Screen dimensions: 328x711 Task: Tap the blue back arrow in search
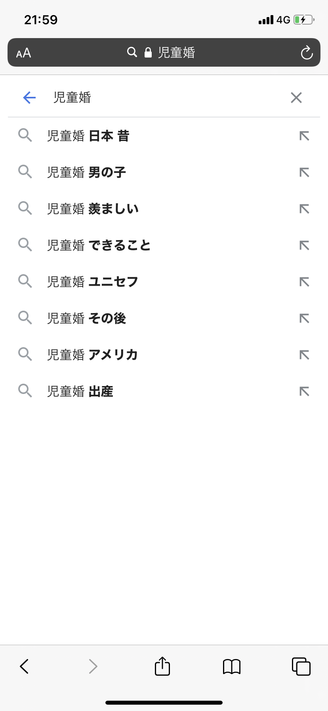click(29, 97)
